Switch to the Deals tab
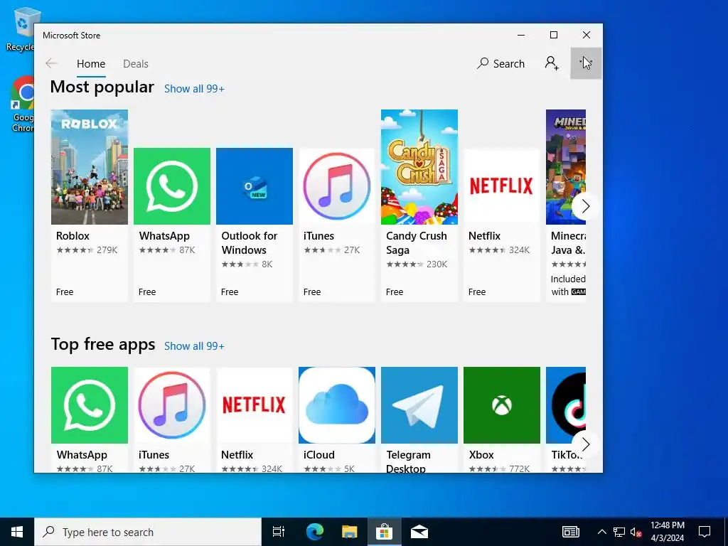The height and width of the screenshot is (546, 728). pyautogui.click(x=136, y=63)
